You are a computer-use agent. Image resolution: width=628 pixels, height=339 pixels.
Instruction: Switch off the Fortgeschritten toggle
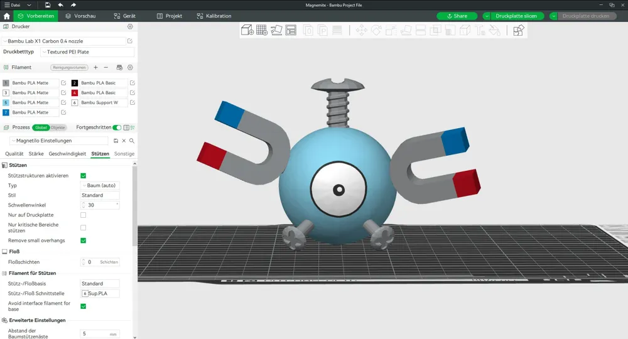(117, 127)
